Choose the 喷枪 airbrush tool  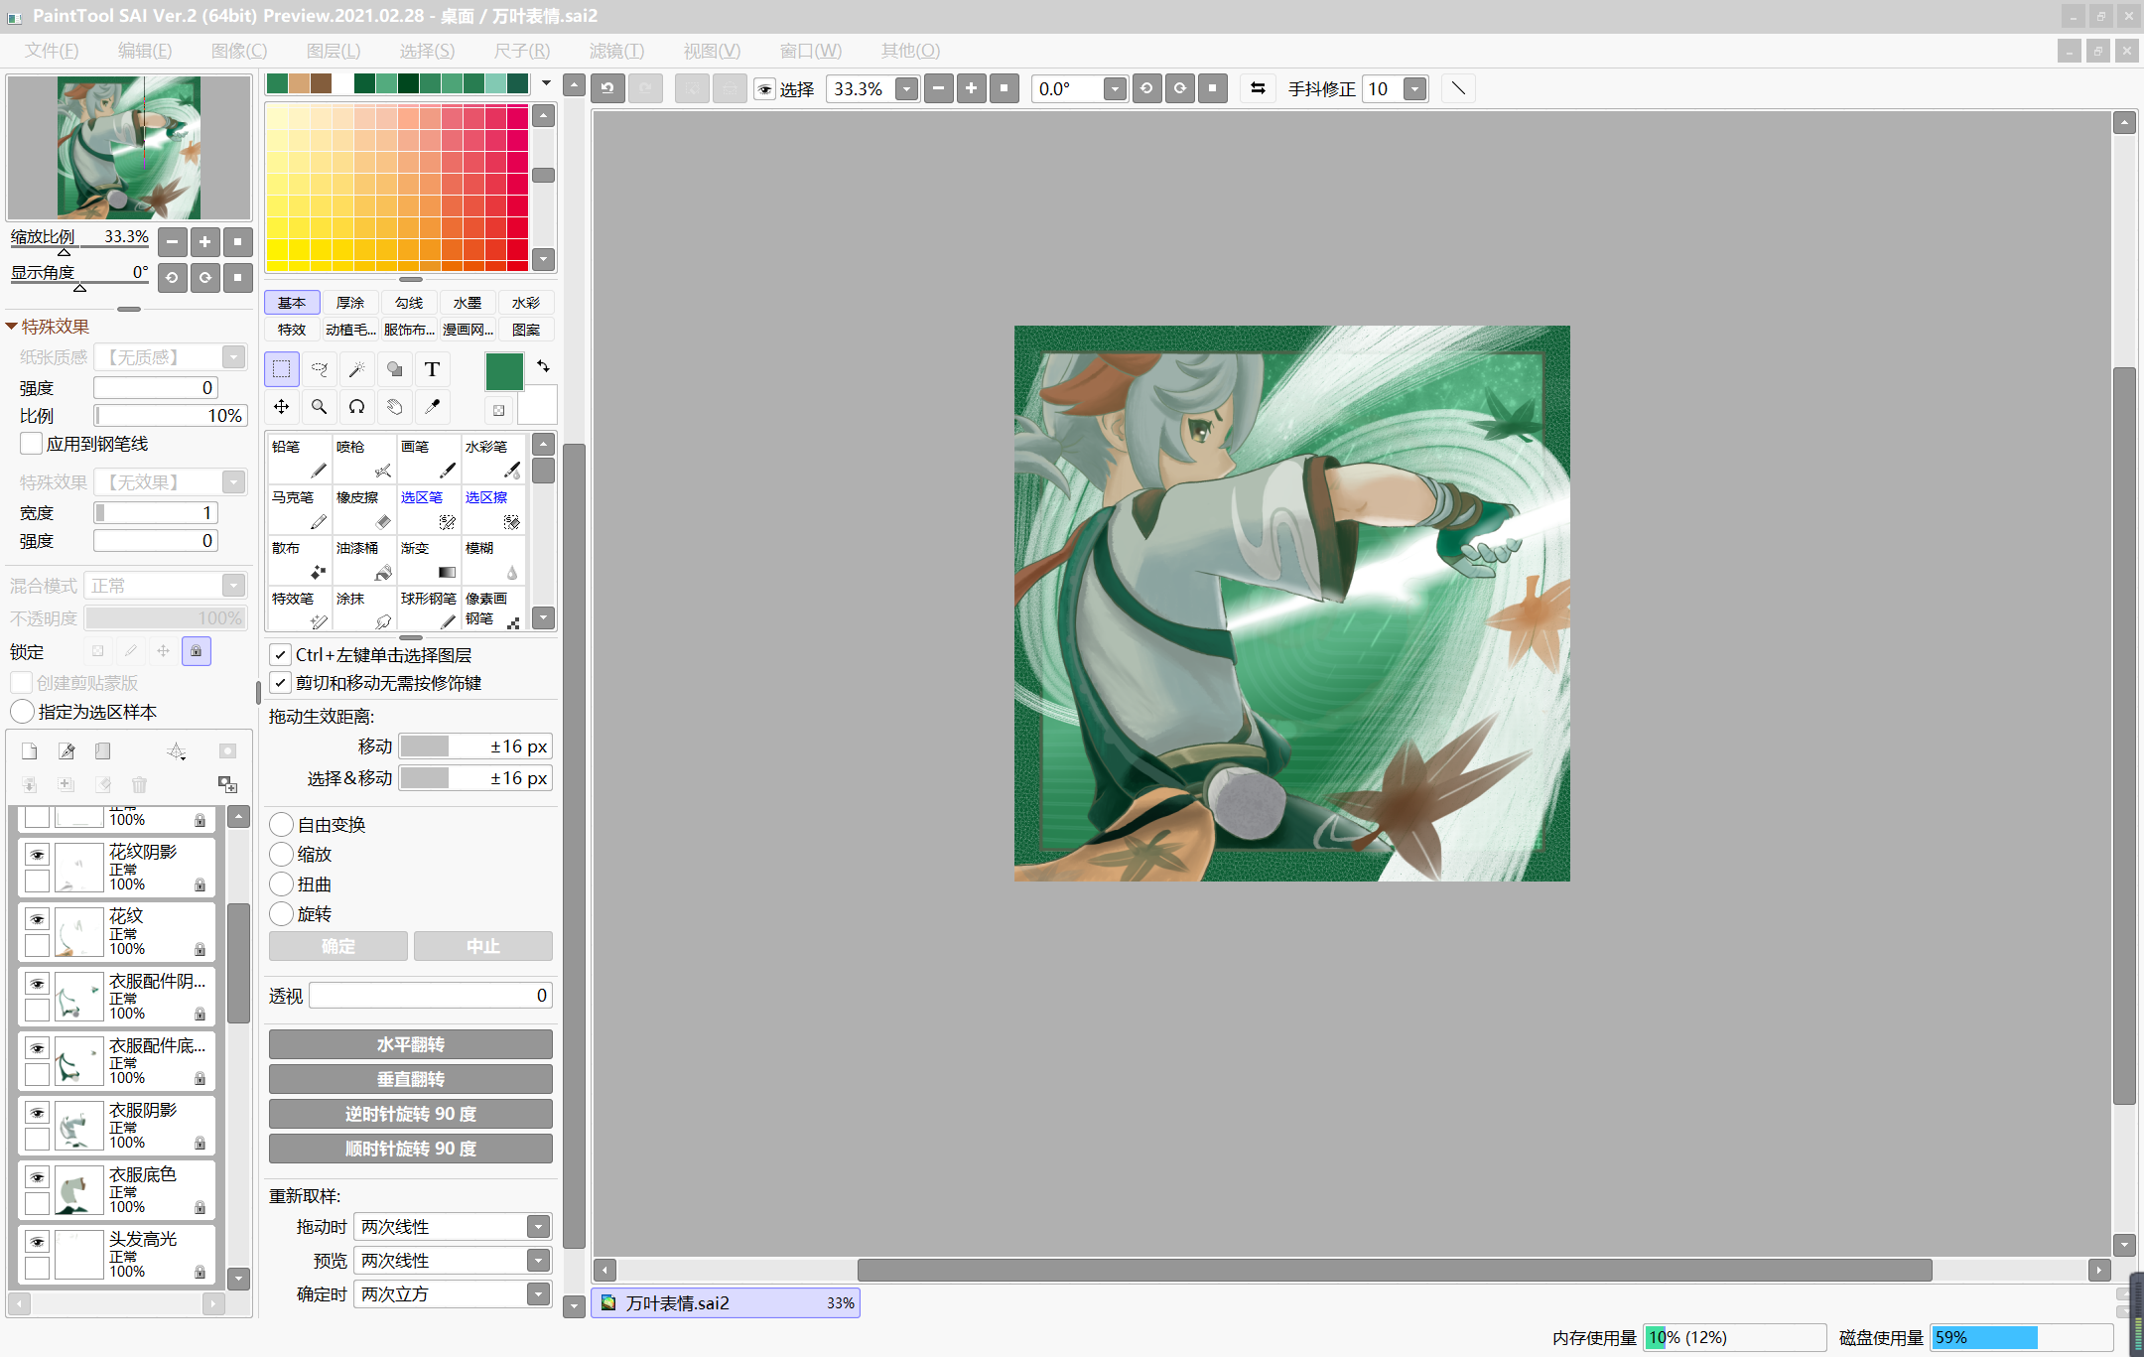coord(364,459)
